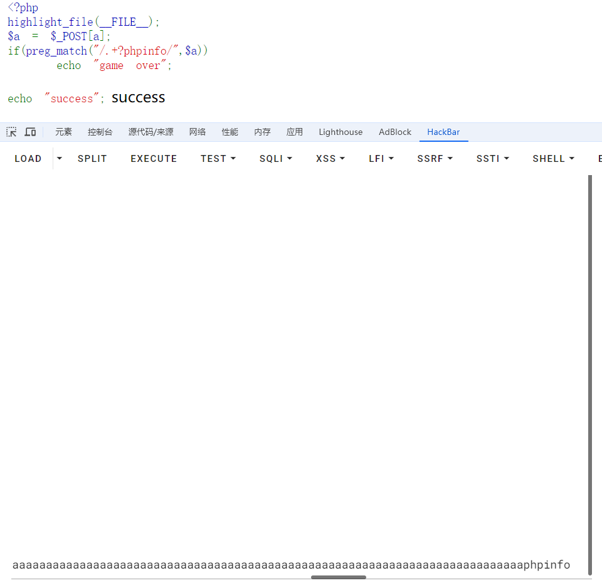Click the horizontal scrollbar thumb

[339, 577]
